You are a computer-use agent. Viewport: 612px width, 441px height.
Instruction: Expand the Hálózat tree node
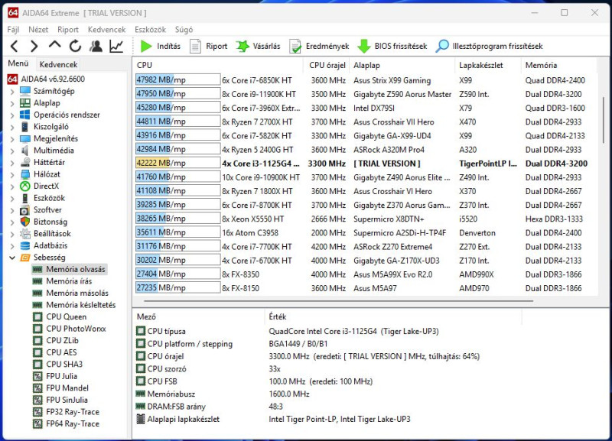coord(12,175)
